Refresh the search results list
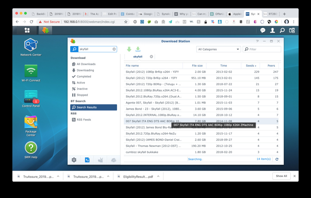The width and height of the screenshot is (311, 198). coord(277,159)
